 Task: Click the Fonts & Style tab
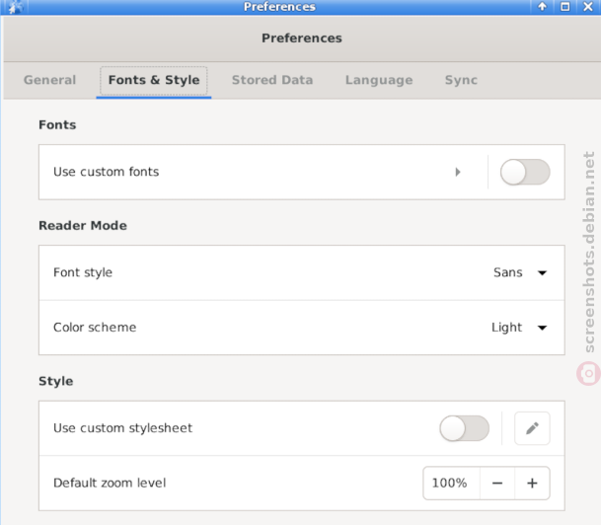(x=154, y=80)
